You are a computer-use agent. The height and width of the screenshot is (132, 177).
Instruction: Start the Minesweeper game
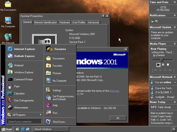(x=21, y=108)
